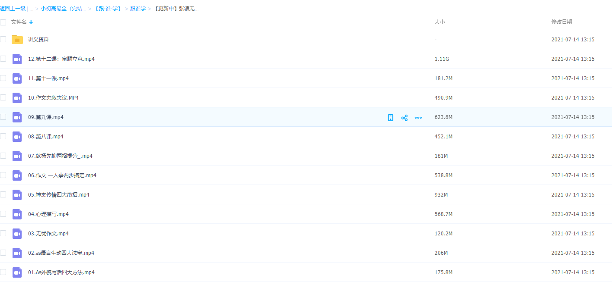This screenshot has width=612, height=291.
Task: Click the send-to-phone icon on 09.第九课.mp4 row
Action: [x=391, y=118]
